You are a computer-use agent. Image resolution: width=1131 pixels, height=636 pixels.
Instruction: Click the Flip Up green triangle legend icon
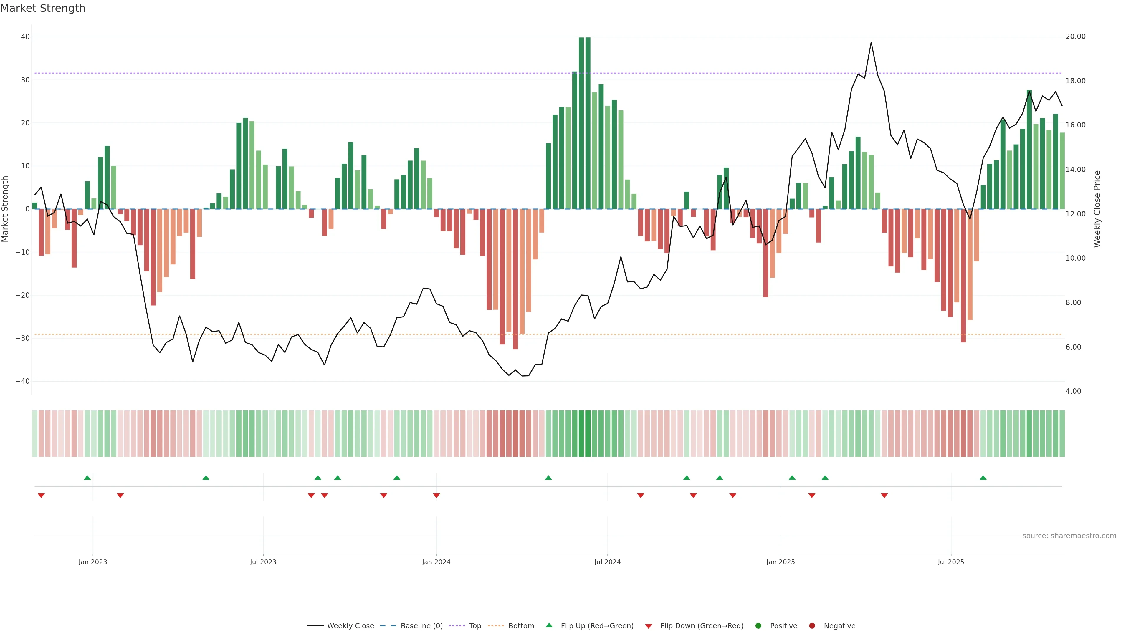click(x=549, y=625)
